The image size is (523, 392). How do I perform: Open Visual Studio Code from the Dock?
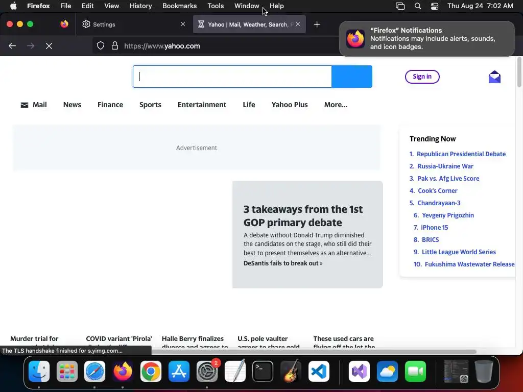pyautogui.click(x=319, y=372)
